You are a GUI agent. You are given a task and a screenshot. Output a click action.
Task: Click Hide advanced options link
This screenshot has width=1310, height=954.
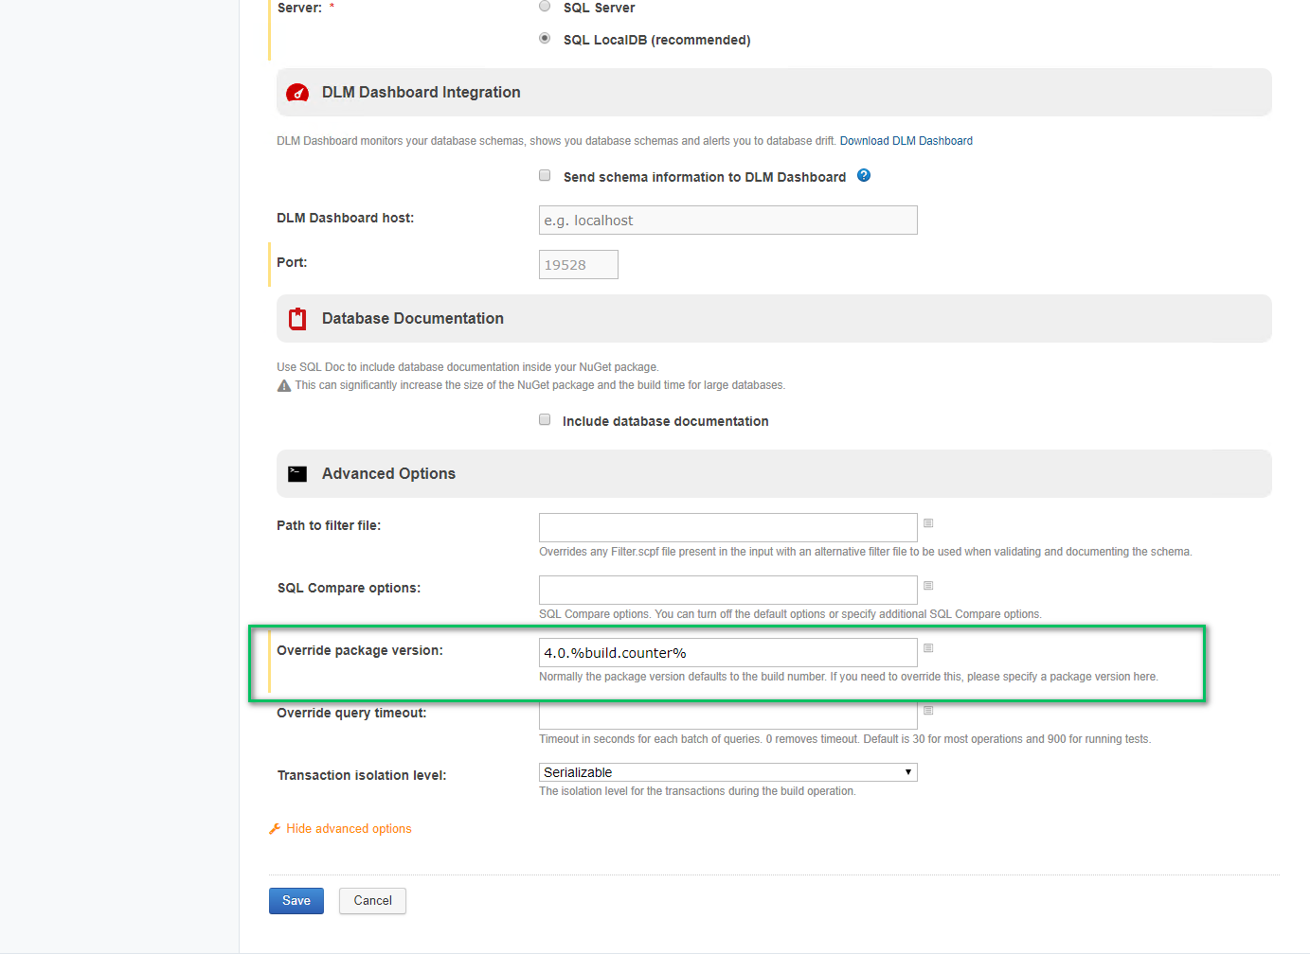pyautogui.click(x=349, y=829)
